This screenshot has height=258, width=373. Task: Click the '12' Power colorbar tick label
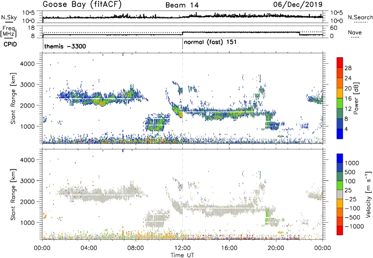tap(348, 109)
